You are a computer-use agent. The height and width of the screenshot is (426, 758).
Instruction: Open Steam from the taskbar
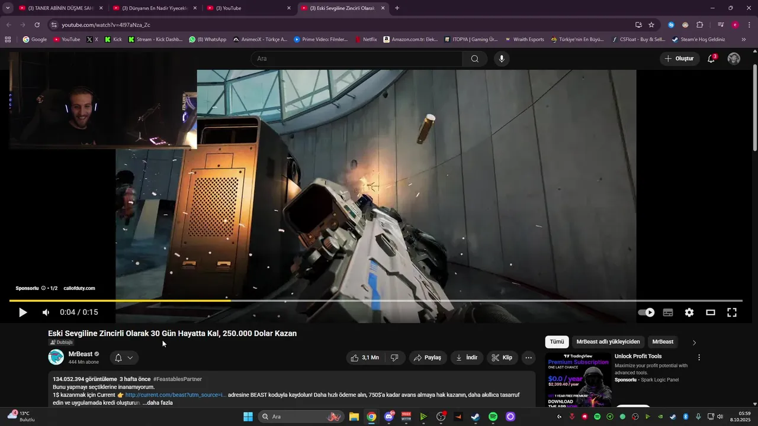[476, 417]
